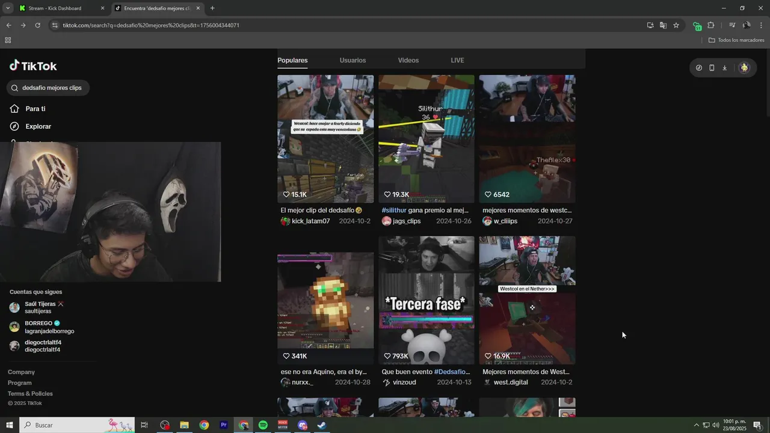The width and height of the screenshot is (770, 433).
Task: Click the Program footer link
Action: [20, 383]
